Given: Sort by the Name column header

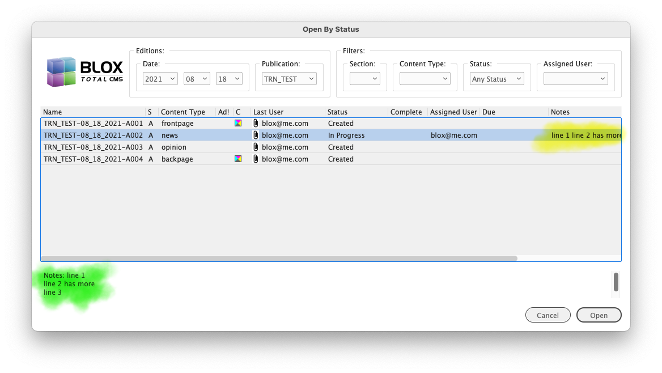Looking at the screenshot, I should click(x=93, y=112).
